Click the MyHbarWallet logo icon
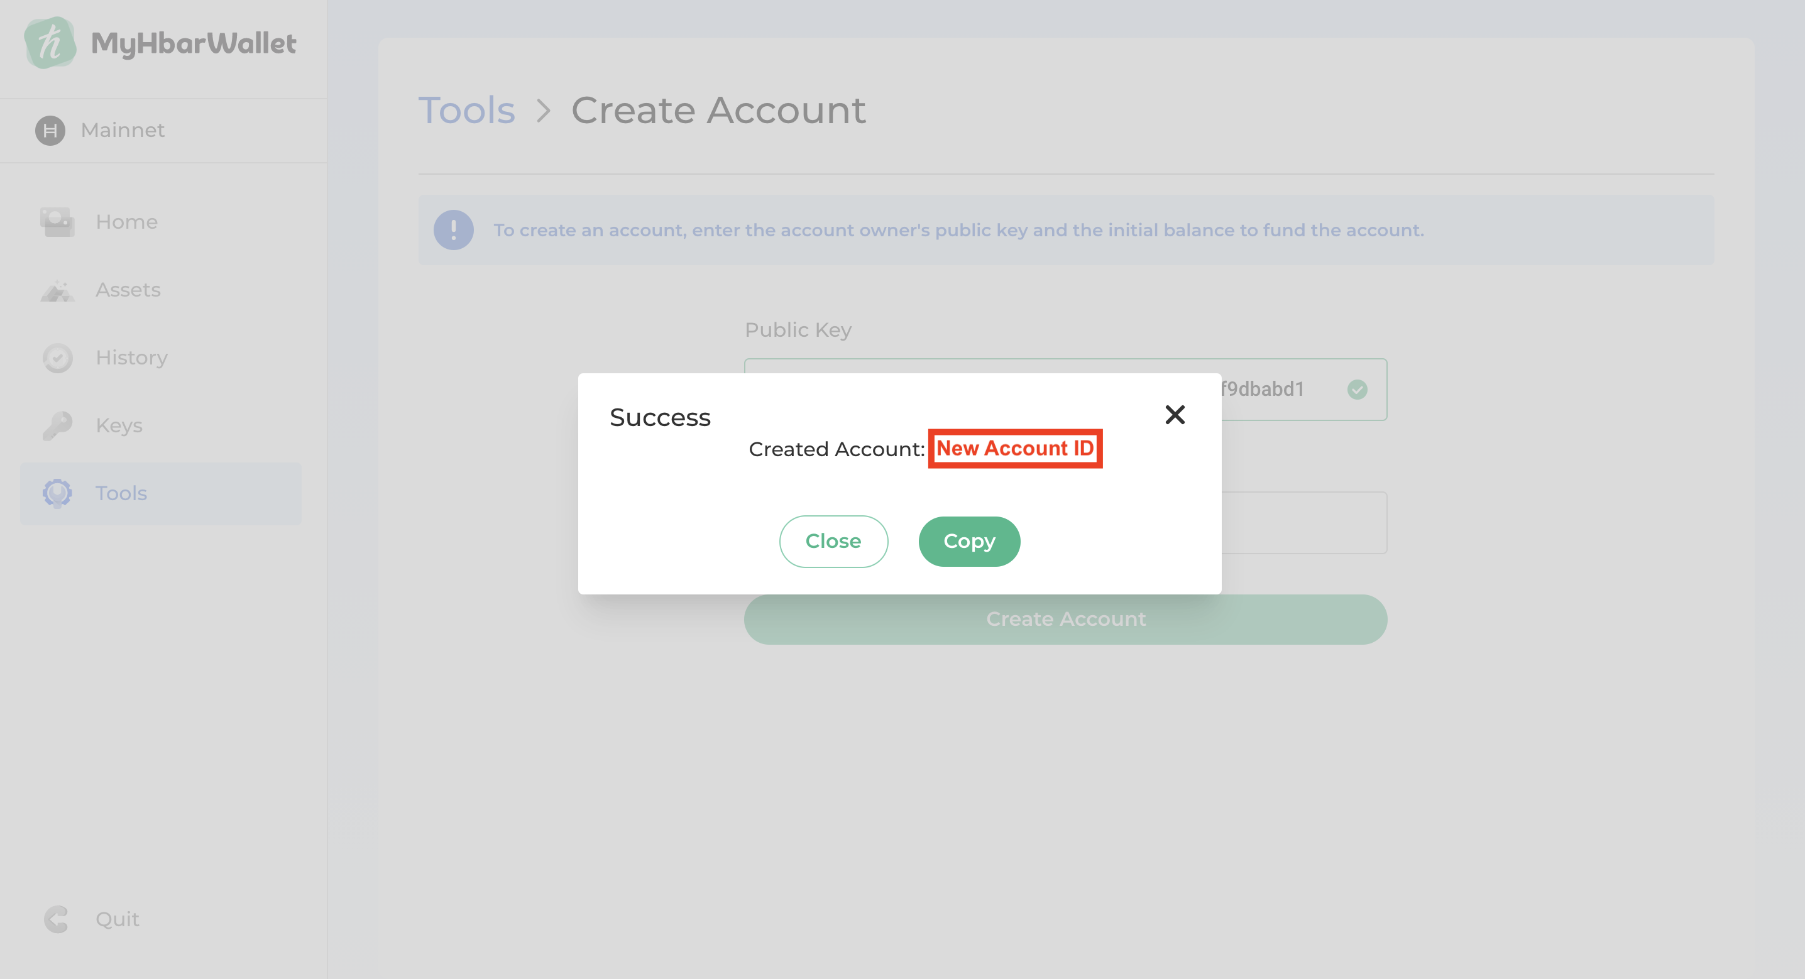Image resolution: width=1805 pixels, height=979 pixels. [50, 43]
